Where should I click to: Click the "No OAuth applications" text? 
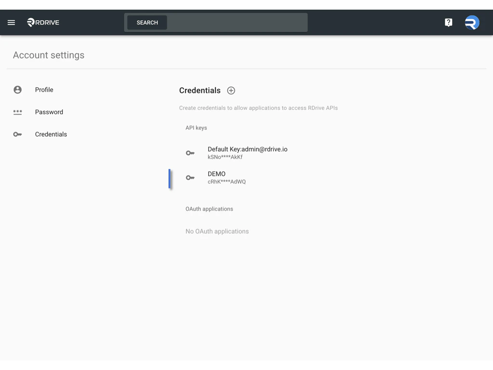click(x=217, y=231)
